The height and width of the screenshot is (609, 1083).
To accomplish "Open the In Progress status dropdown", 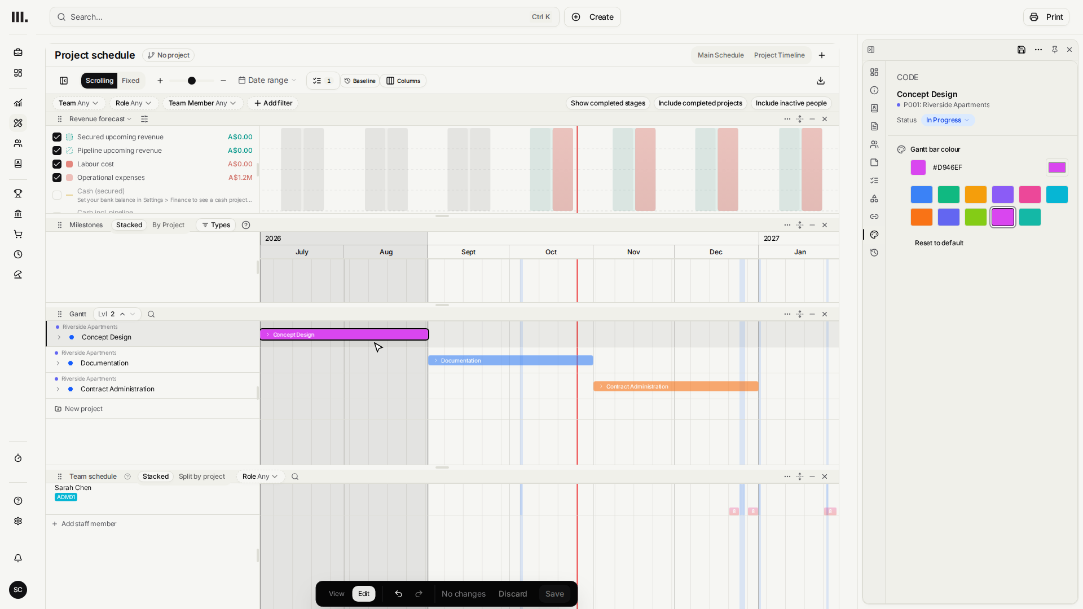I will click(948, 120).
